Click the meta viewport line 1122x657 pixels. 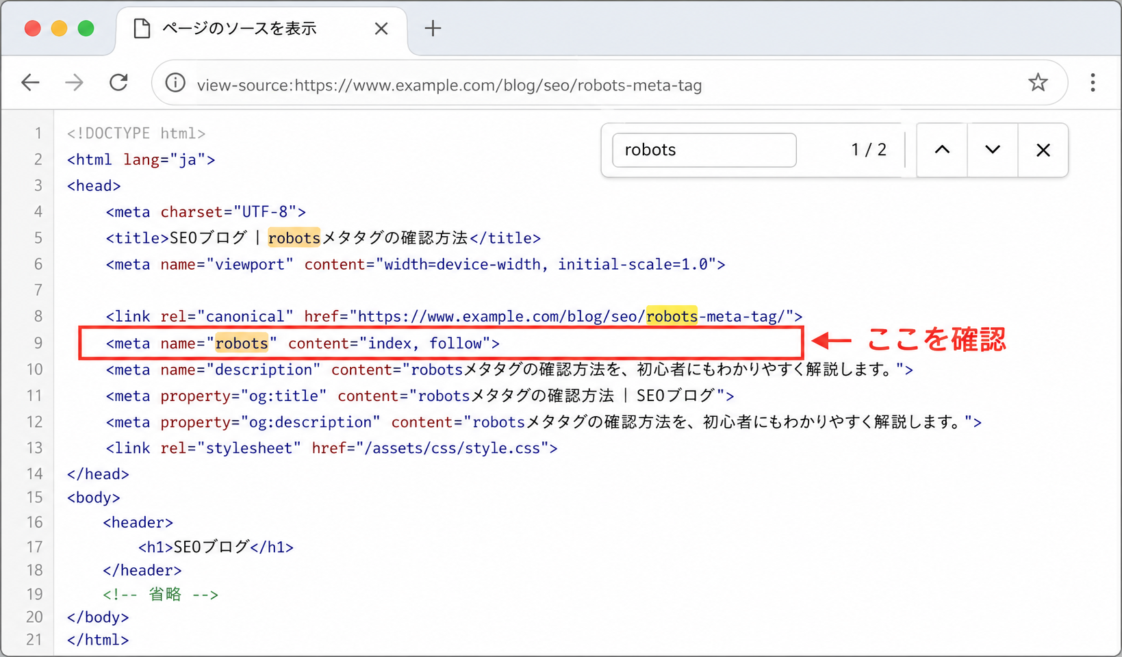(x=416, y=264)
